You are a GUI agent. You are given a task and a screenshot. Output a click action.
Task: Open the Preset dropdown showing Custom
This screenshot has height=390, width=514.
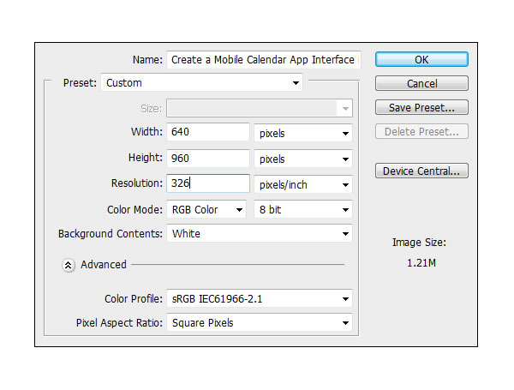pos(201,82)
